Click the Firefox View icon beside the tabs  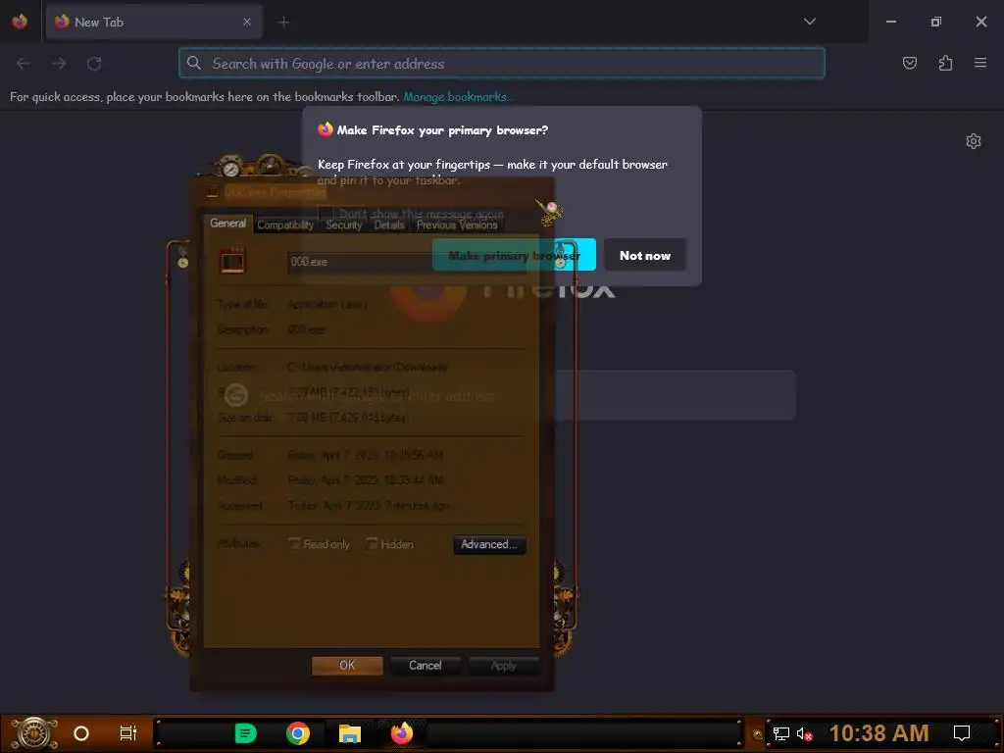[20, 22]
